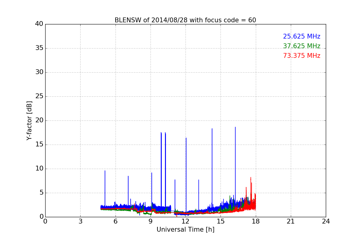Screen dimensions: 362x241
Task: Click the x-axis tick label "24"
Action: (326, 221)
